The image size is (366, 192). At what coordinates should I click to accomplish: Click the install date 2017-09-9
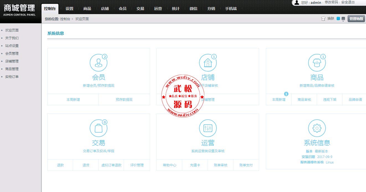325,157
